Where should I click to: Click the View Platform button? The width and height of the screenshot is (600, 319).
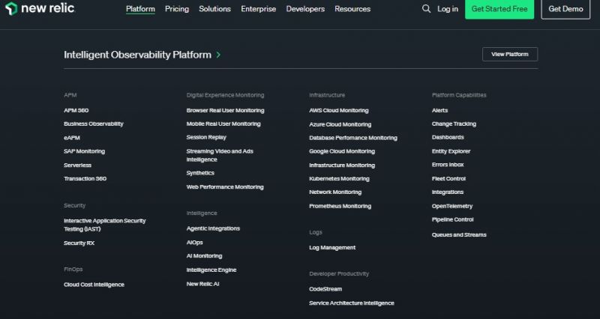point(510,54)
